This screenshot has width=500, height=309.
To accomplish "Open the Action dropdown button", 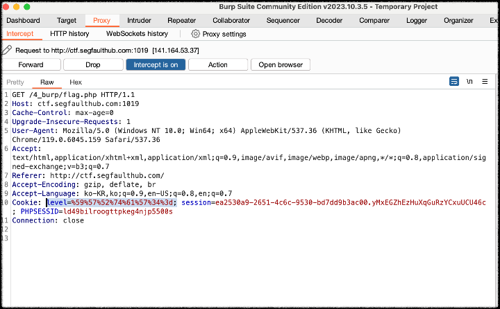I will pyautogui.click(x=218, y=64).
